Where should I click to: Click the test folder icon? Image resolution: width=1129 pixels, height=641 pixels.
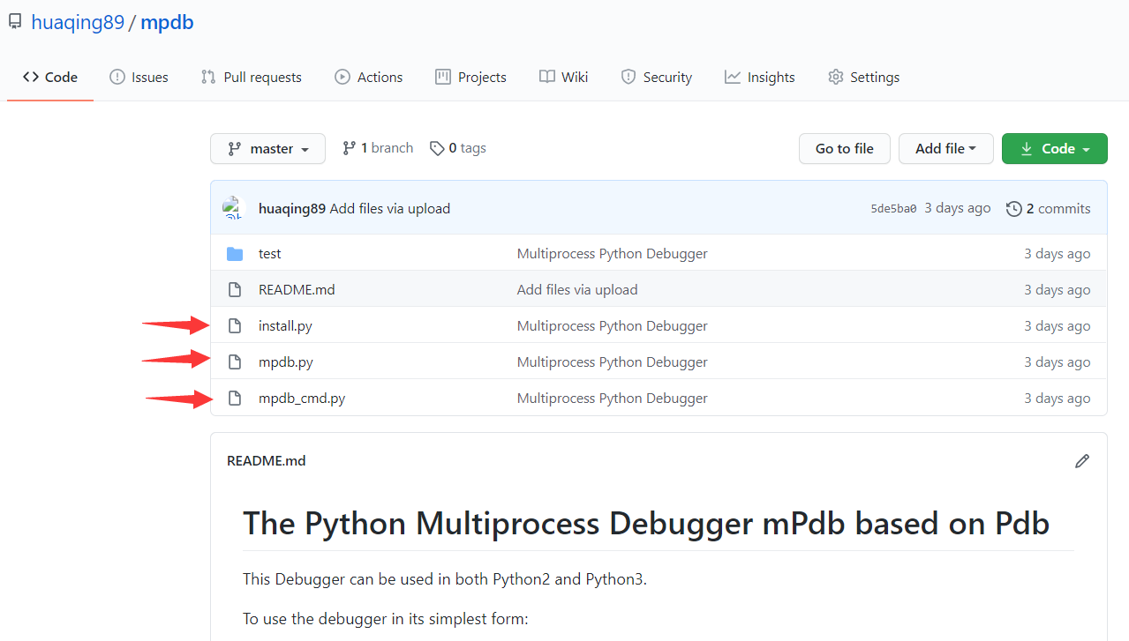tap(234, 254)
